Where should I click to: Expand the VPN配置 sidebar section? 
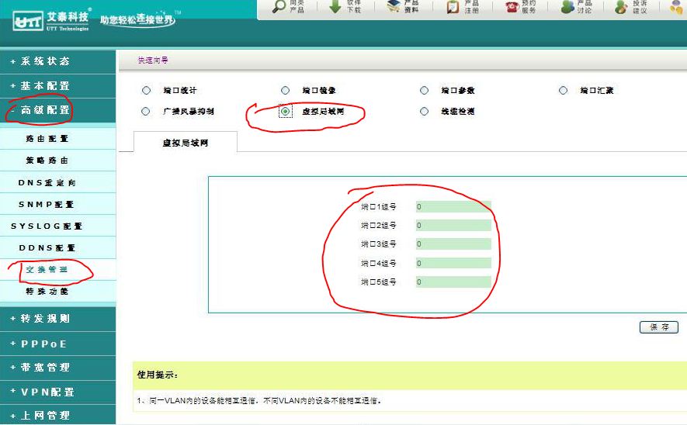pyautogui.click(x=58, y=392)
